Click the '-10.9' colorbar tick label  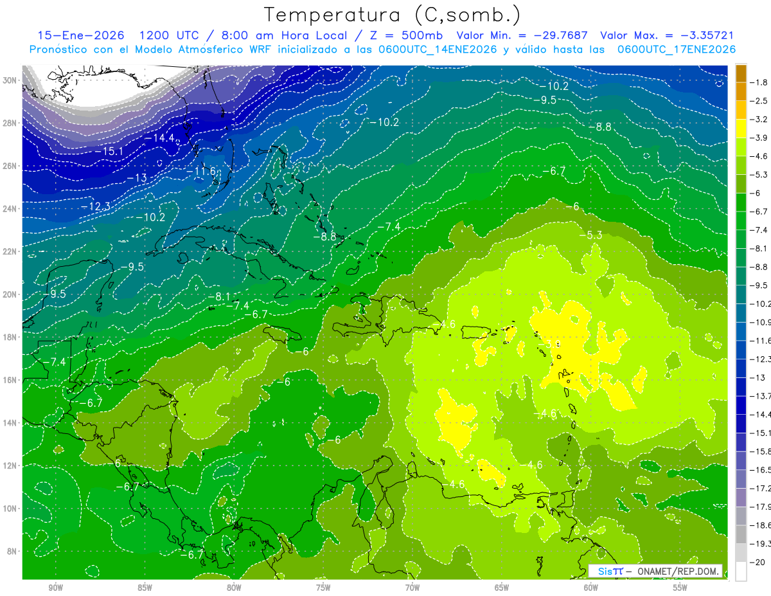[760, 321]
